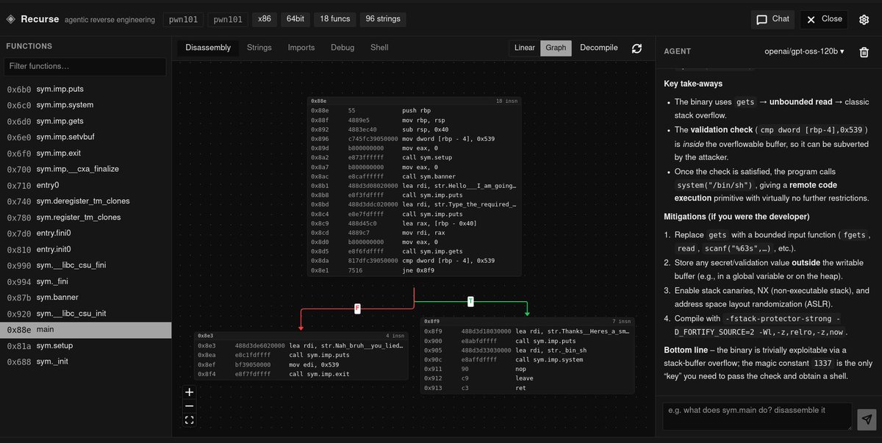Click the jne 0x8f9 instruction
This screenshot has width=882, height=443.
tap(414, 270)
